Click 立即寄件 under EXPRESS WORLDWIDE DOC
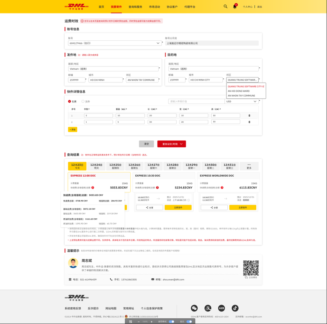Screen dimensions: 327x324 [x=243, y=207]
